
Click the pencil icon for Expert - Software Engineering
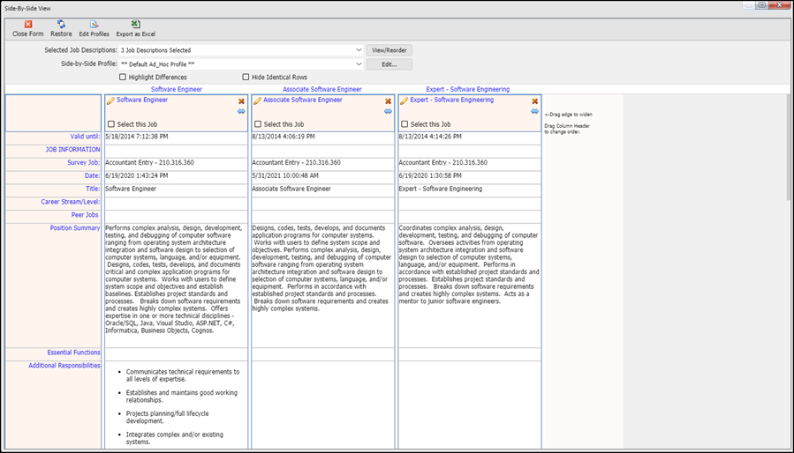(405, 100)
